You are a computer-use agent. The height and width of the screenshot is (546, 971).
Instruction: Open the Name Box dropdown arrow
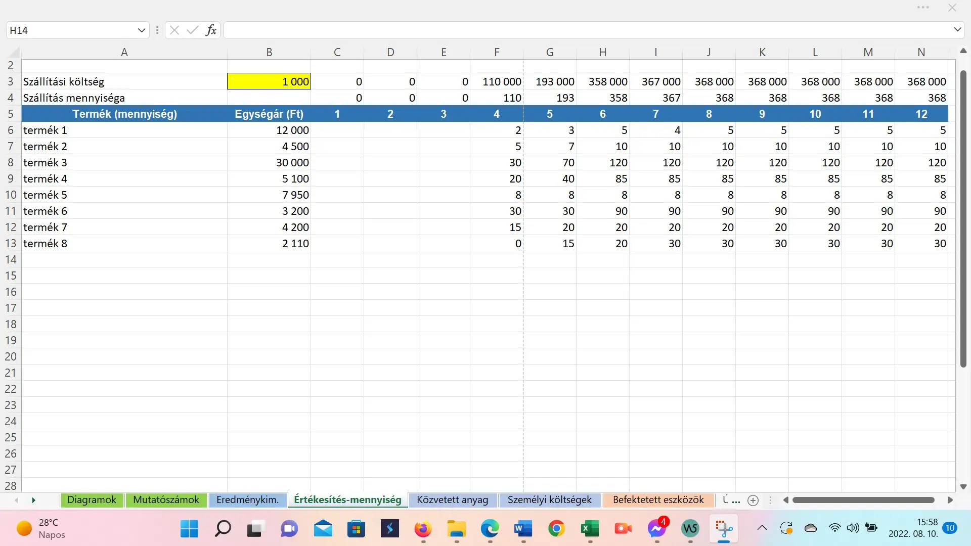point(142,30)
